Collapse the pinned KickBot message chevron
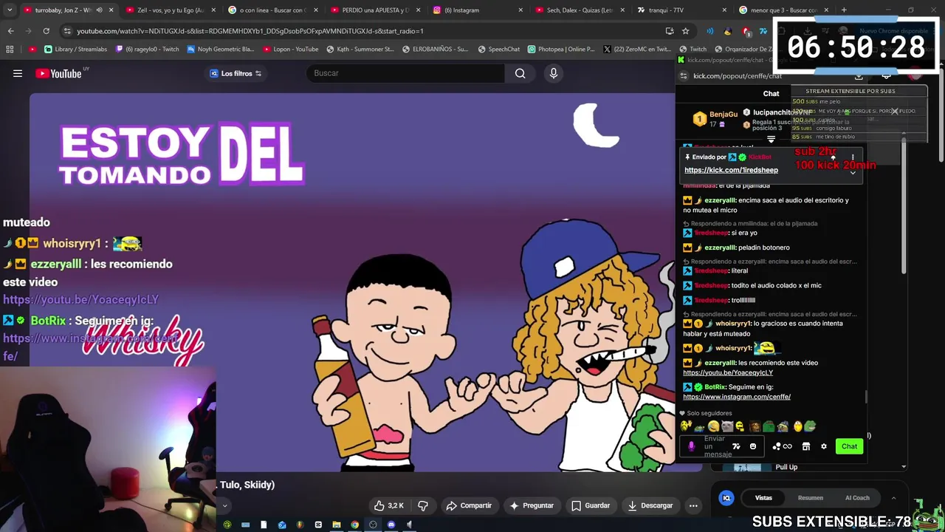The width and height of the screenshot is (945, 532). click(x=853, y=172)
